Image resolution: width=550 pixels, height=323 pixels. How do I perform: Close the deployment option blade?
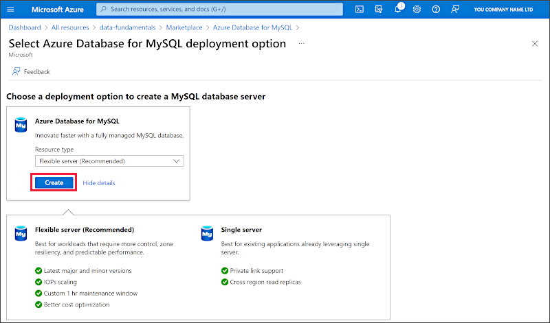coord(535,44)
